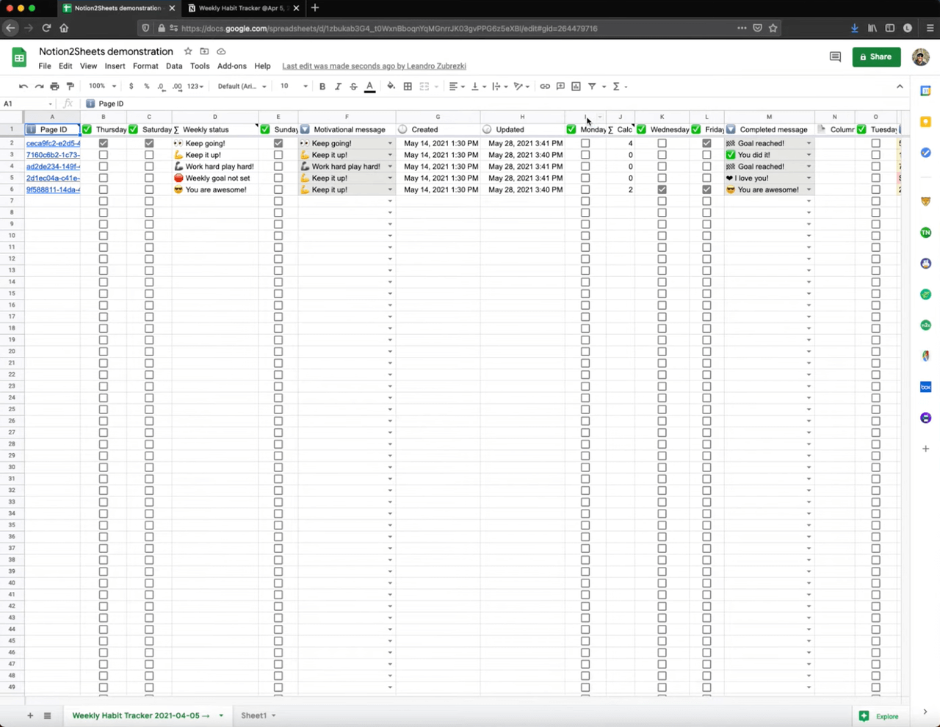Screen dimensions: 940x727
Task: Open horizontal align dropdown
Action: [455, 87]
